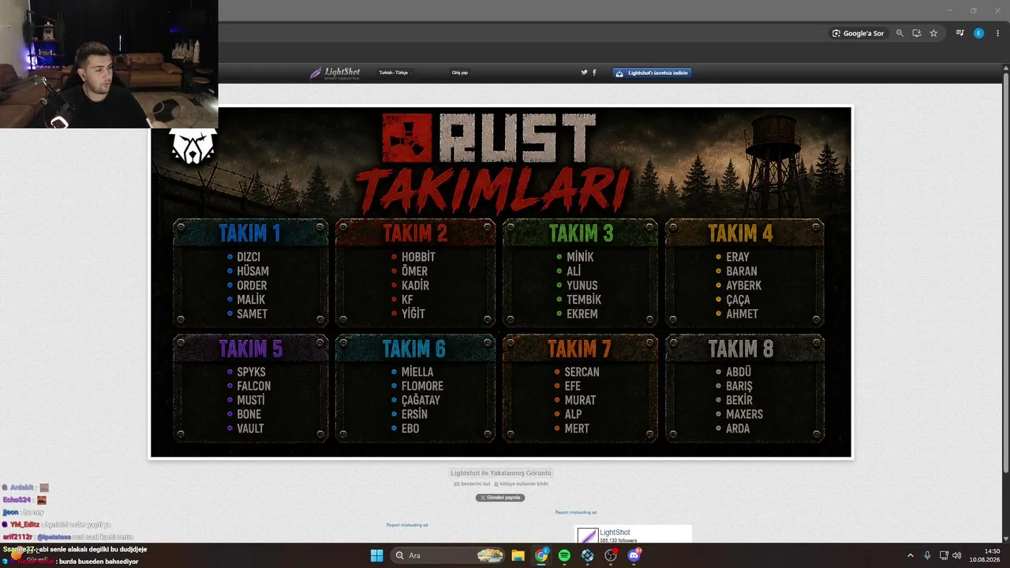
Task: Click the name MINIK in Takım 3
Action: tap(580, 257)
